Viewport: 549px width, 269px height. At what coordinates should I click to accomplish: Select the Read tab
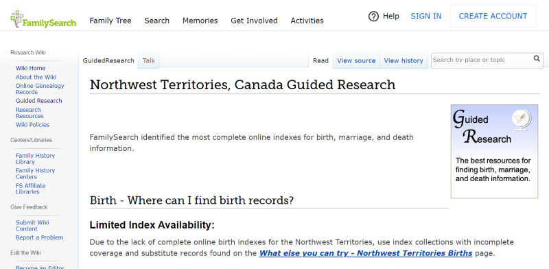pos(320,60)
